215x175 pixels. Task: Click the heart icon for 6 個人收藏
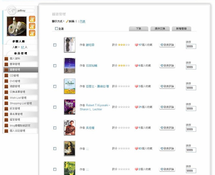(x=137, y=66)
